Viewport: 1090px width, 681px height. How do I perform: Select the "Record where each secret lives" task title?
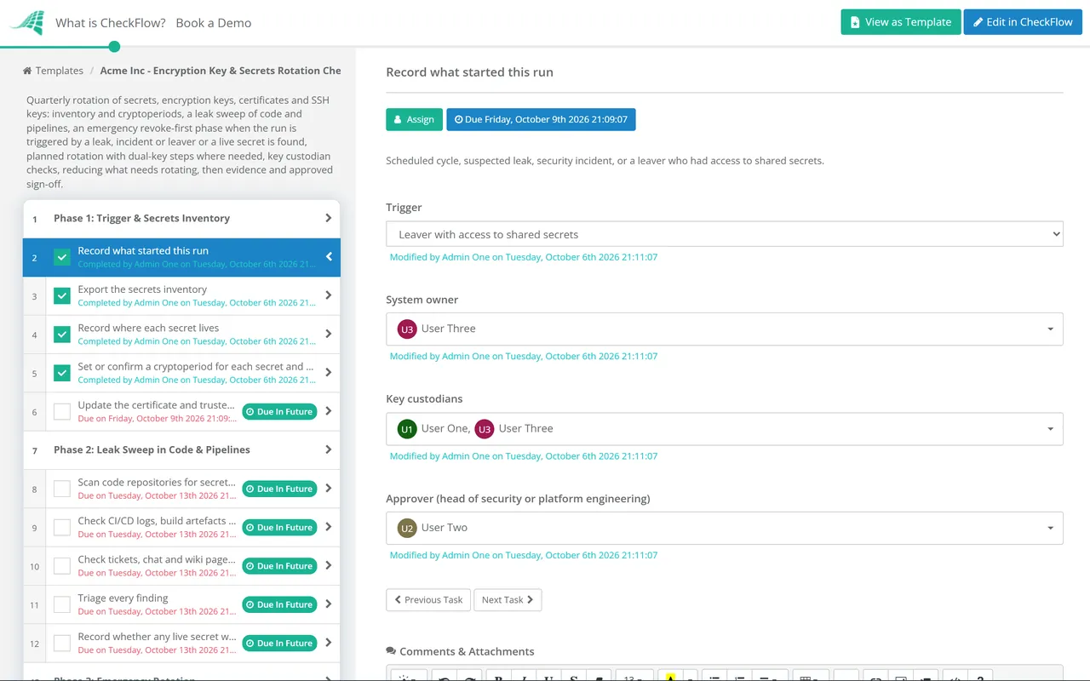(x=148, y=328)
